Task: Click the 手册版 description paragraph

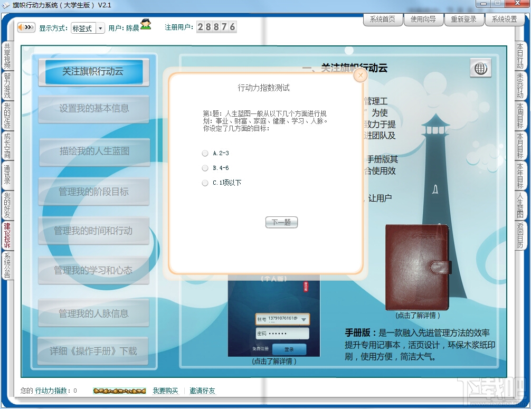Action: click(x=420, y=345)
